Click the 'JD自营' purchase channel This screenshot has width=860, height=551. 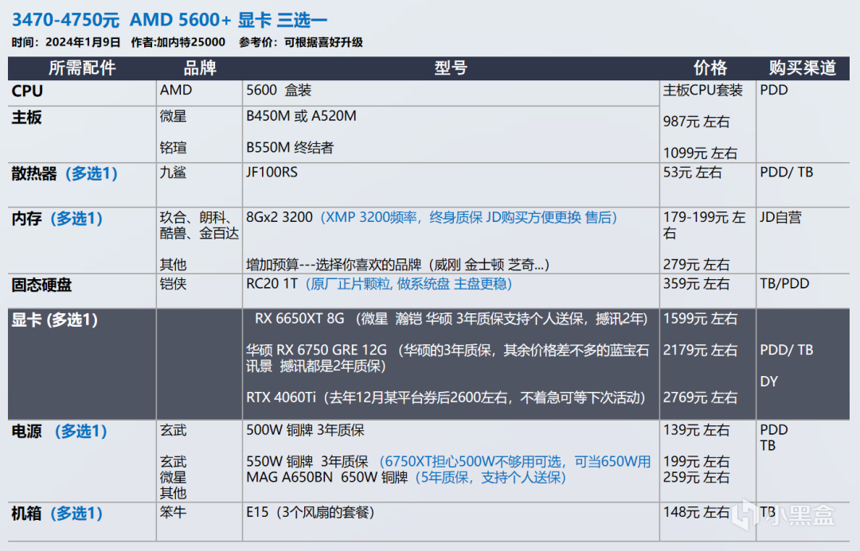pos(780,217)
